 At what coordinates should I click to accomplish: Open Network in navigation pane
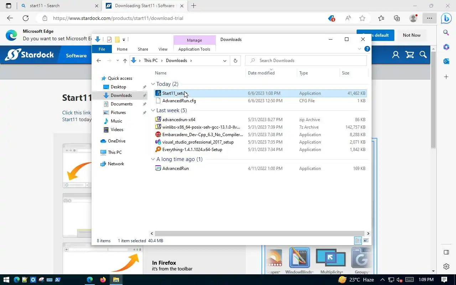116,164
